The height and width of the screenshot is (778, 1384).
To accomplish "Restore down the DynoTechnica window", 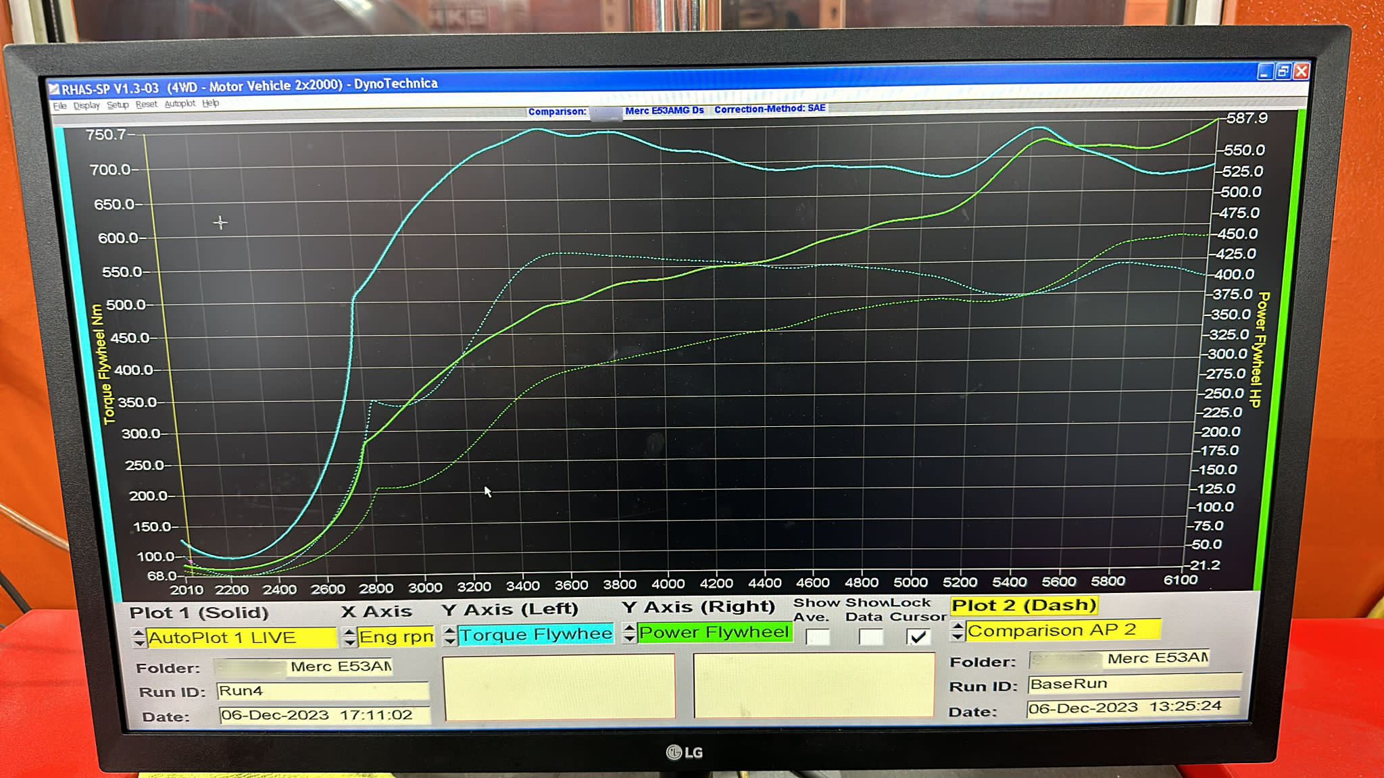I will [x=1283, y=71].
